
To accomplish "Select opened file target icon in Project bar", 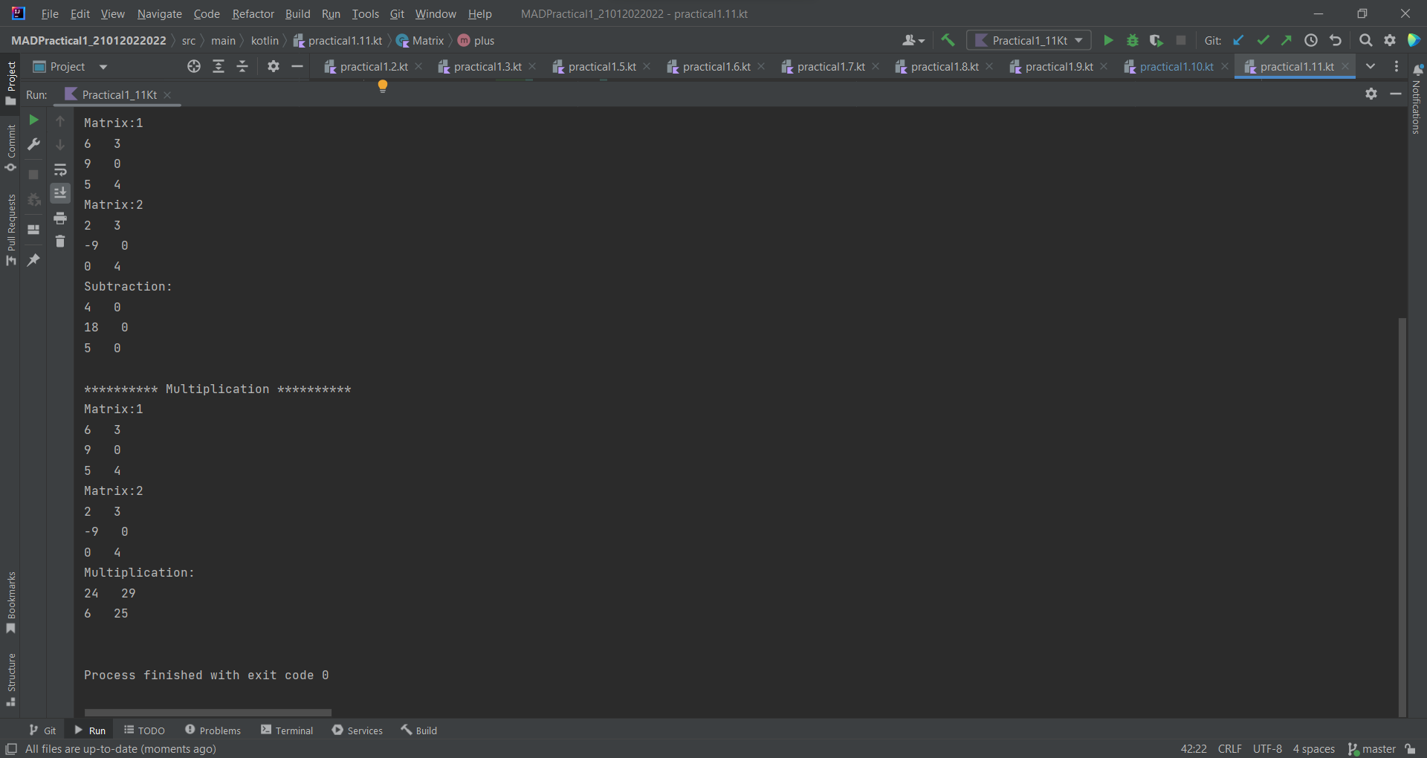I will [x=194, y=67].
